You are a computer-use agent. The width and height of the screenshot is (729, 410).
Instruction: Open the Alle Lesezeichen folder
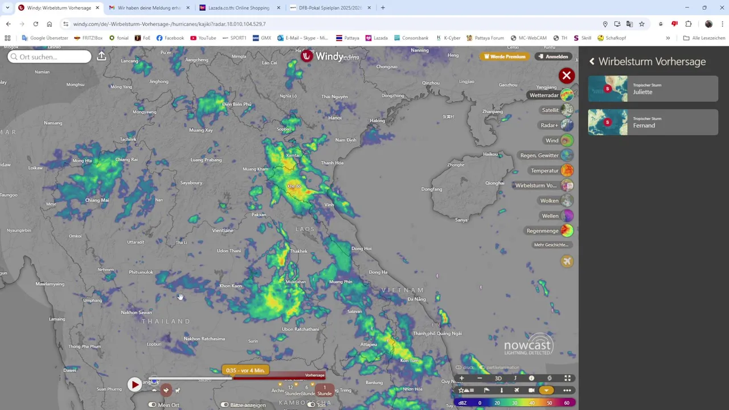tap(704, 38)
